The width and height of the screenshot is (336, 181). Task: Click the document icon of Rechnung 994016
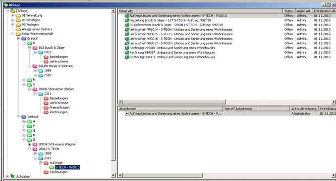(127, 48)
